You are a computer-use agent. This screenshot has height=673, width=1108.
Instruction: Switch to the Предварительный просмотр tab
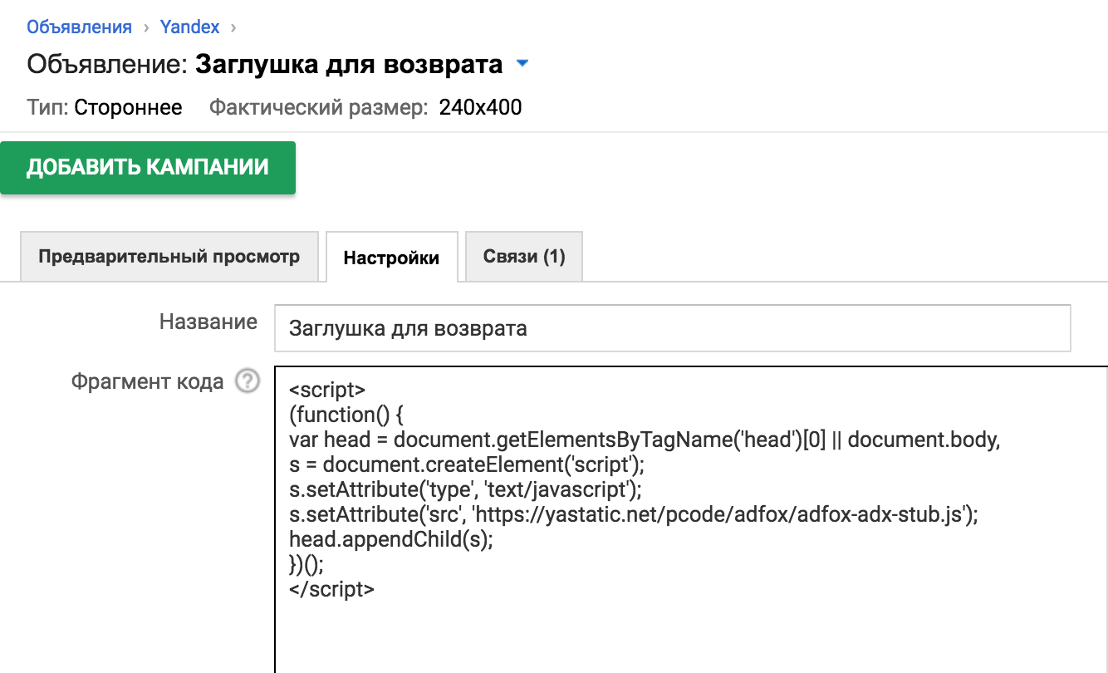click(x=169, y=257)
